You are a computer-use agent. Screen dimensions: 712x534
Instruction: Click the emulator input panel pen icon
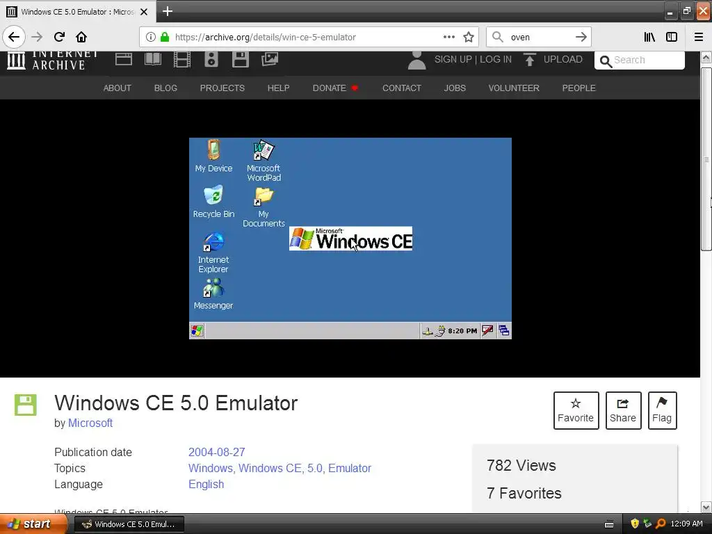click(x=487, y=330)
